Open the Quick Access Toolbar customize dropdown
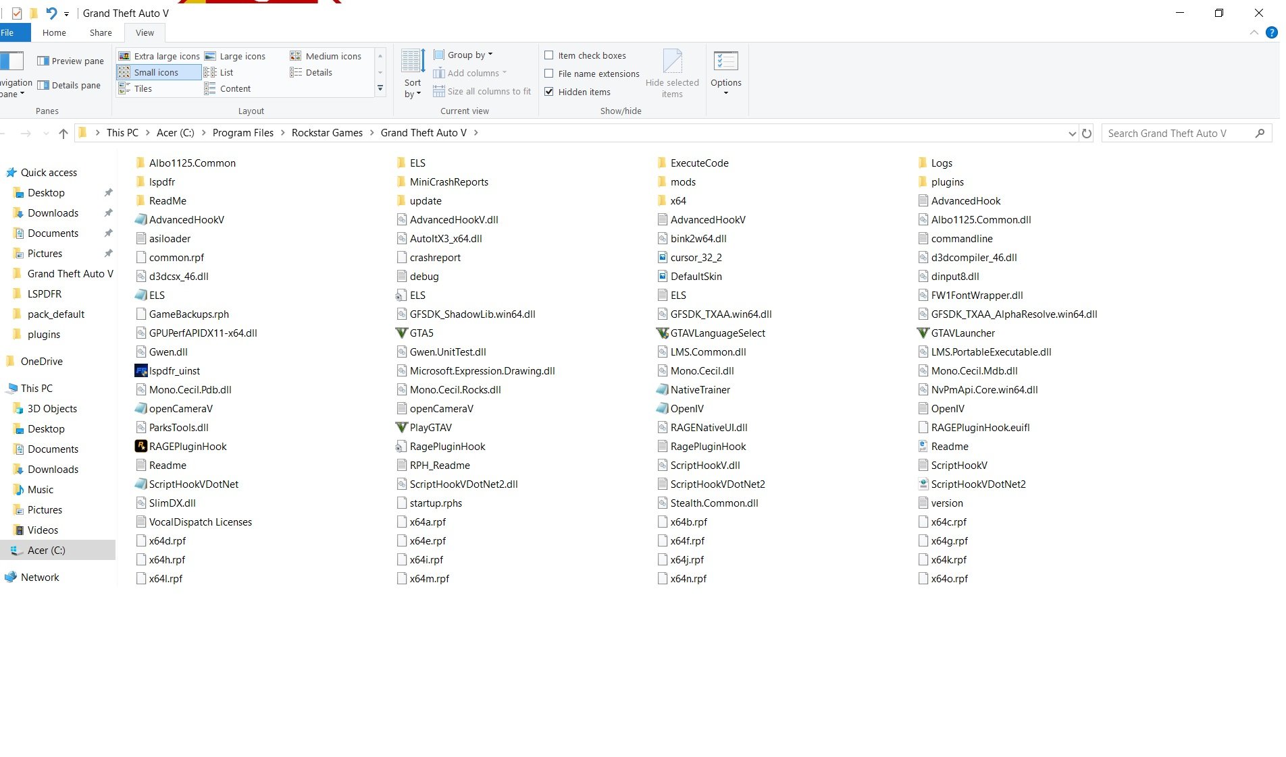This screenshot has height=757, width=1286. [x=66, y=13]
